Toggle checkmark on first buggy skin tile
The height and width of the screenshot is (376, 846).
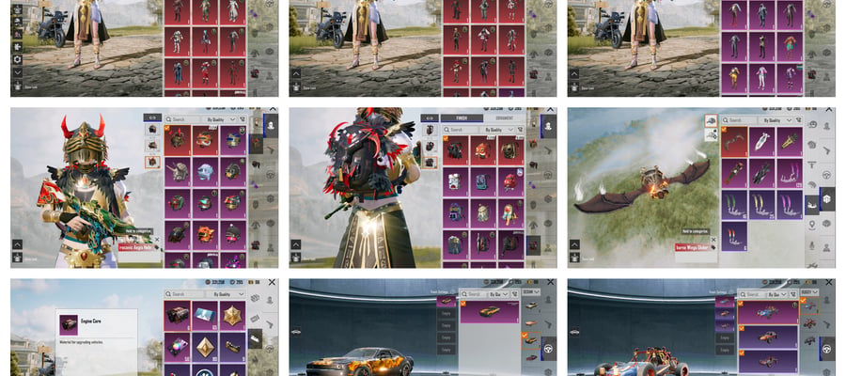click(741, 304)
